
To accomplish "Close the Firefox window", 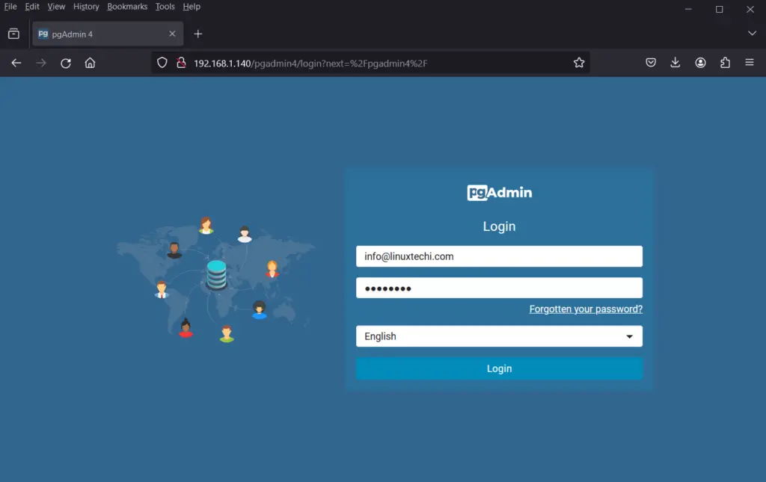I will (750, 9).
